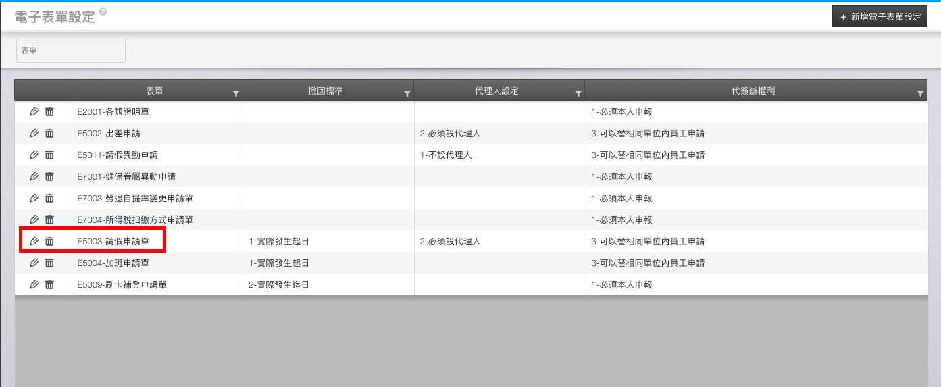The width and height of the screenshot is (941, 387).
Task: Delete the E7001-健保眷屬異動申請 row via trash icon
Action: pyautogui.click(x=49, y=176)
